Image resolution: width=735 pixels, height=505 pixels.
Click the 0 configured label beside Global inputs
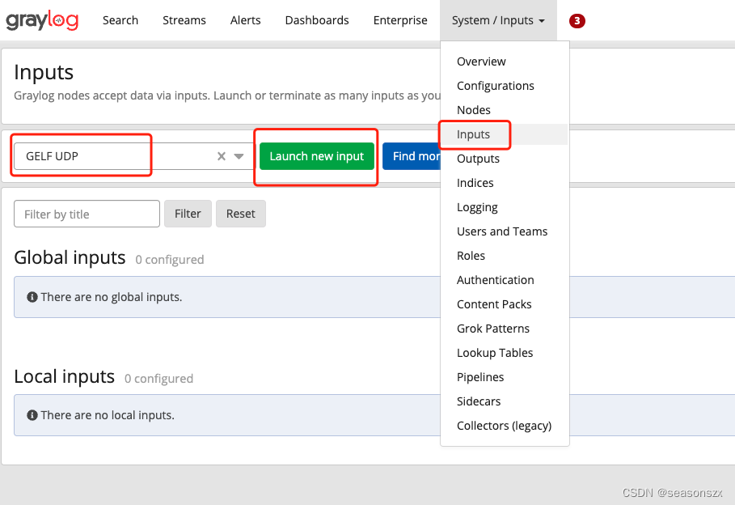(170, 260)
